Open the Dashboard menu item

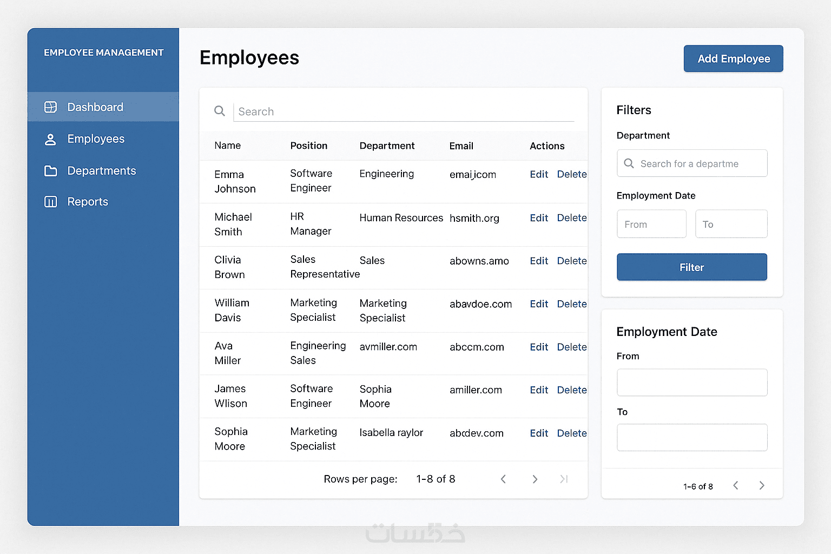click(103, 107)
